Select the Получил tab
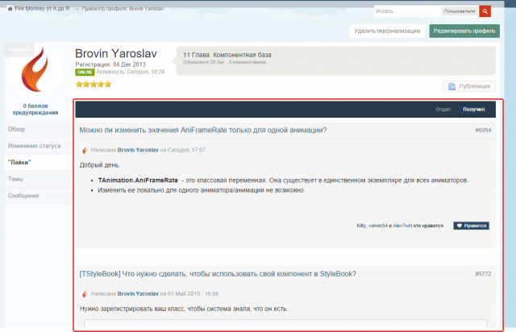This screenshot has width=516, height=332. 473,110
